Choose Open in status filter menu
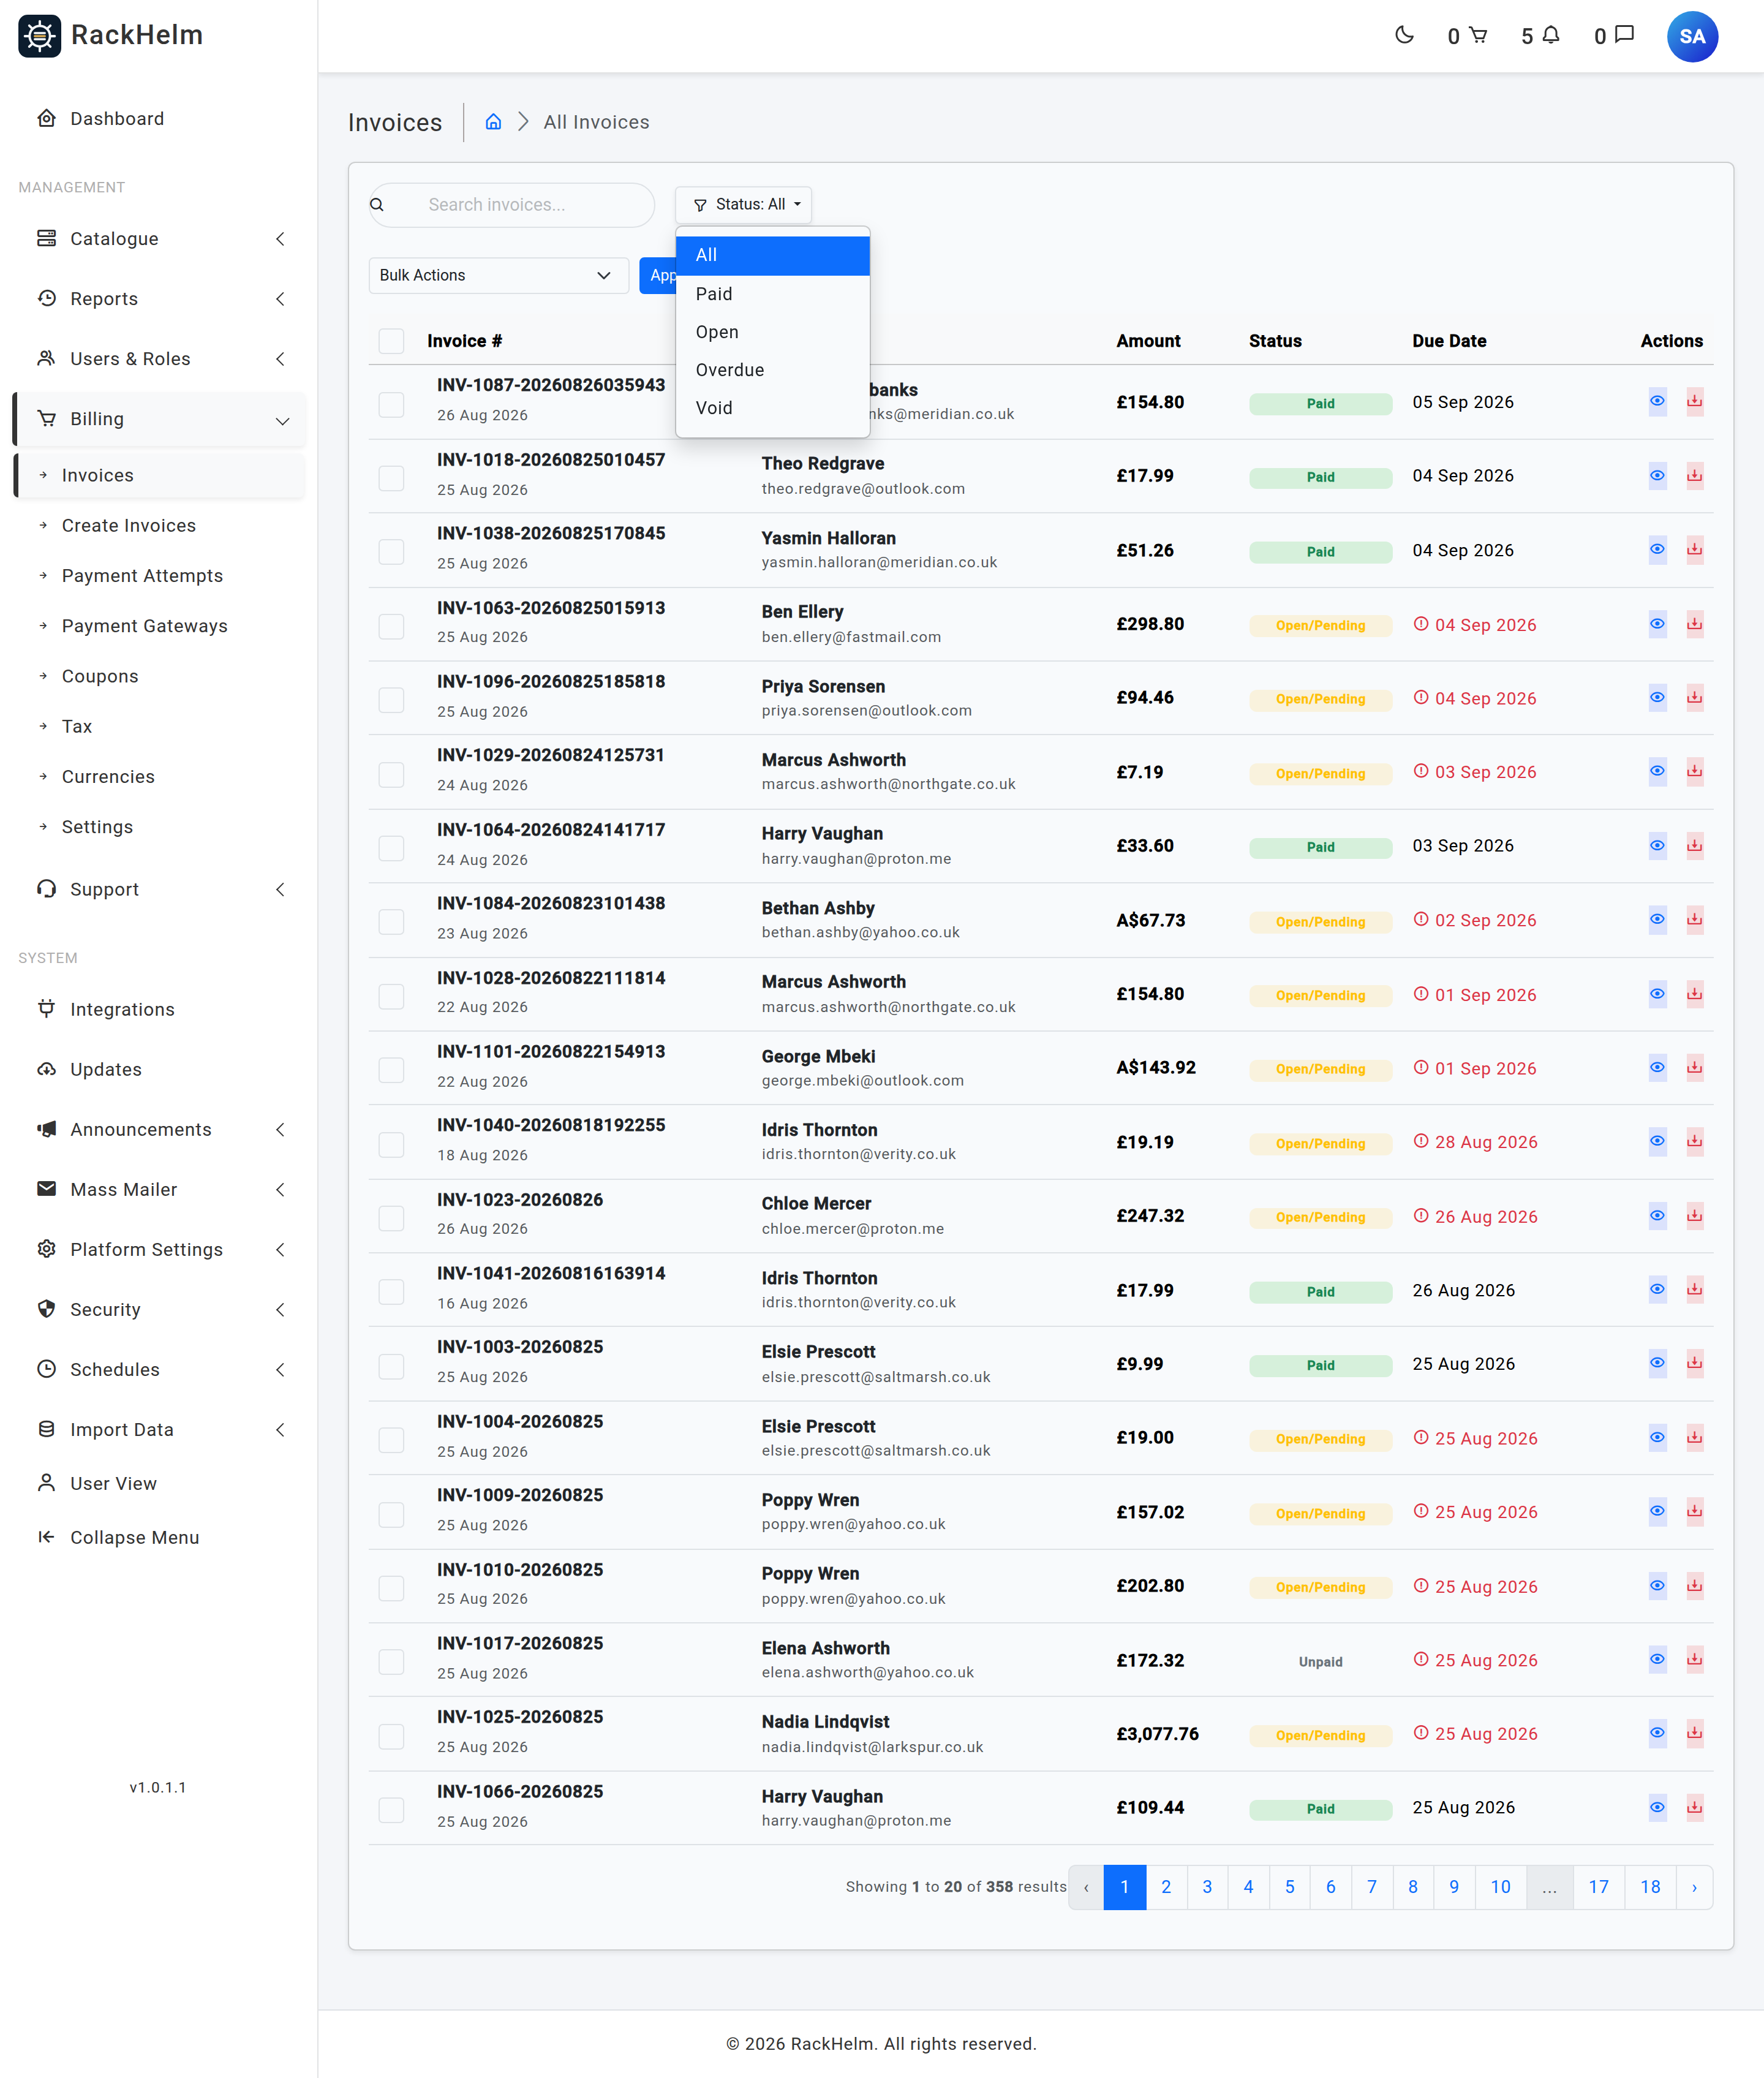The image size is (1764, 2078). click(772, 332)
